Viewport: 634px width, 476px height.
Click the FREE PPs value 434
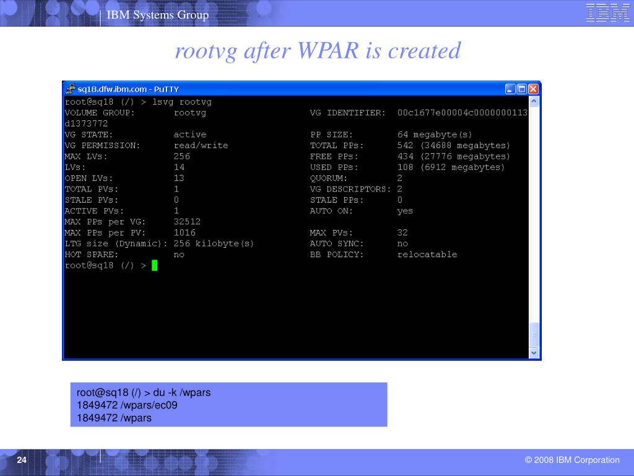coord(405,156)
